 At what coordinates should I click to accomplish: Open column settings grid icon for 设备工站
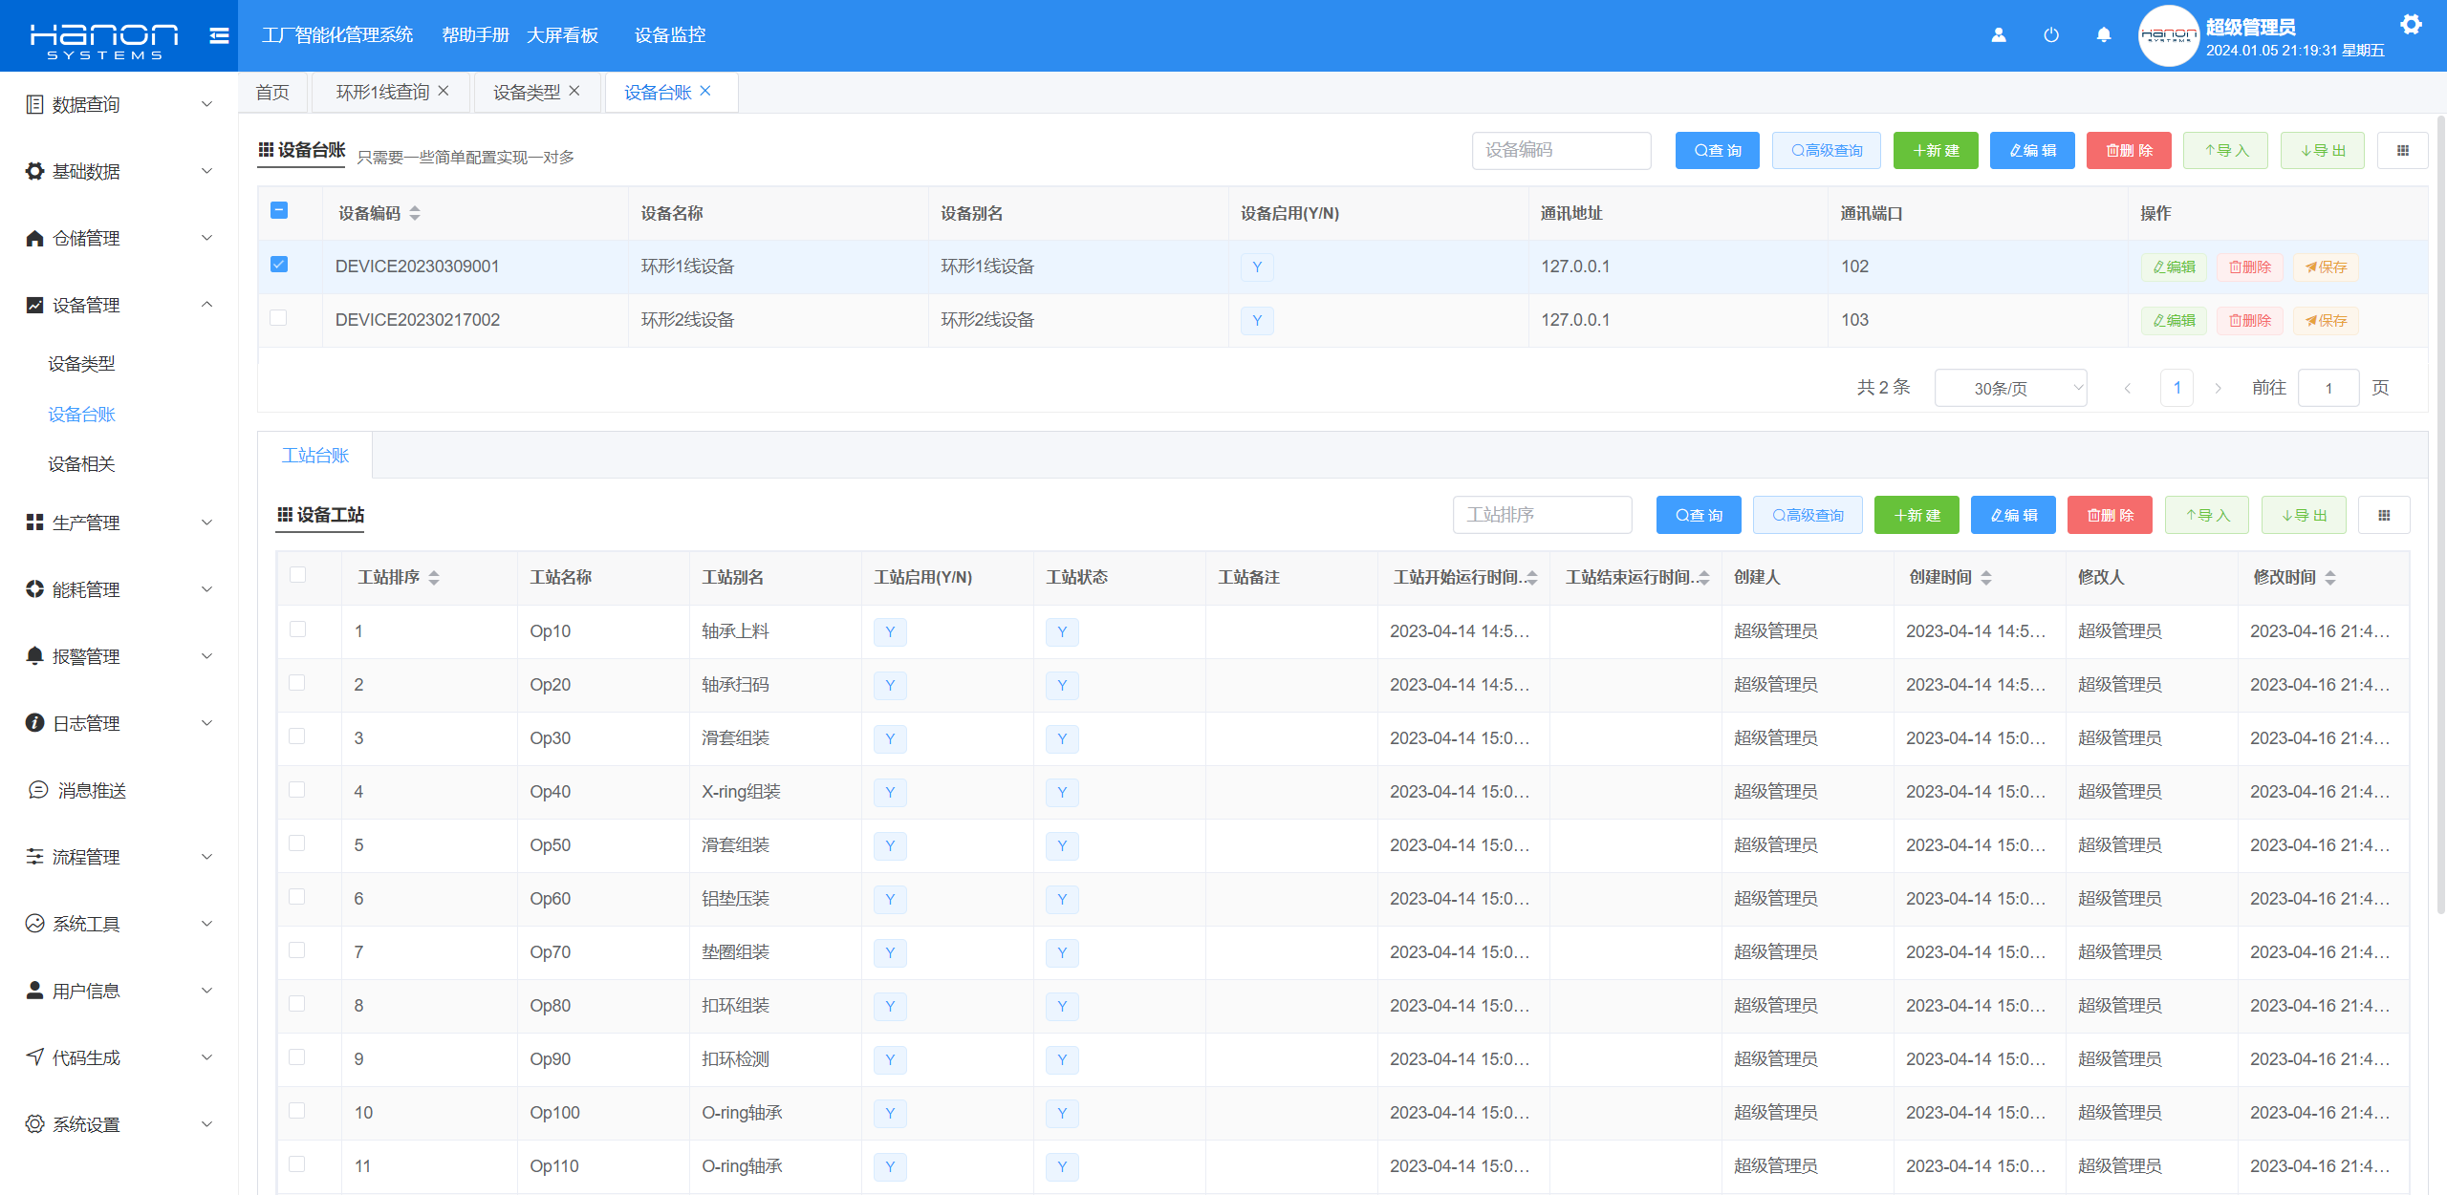point(2384,515)
